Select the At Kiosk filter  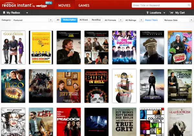click(x=84, y=20)
